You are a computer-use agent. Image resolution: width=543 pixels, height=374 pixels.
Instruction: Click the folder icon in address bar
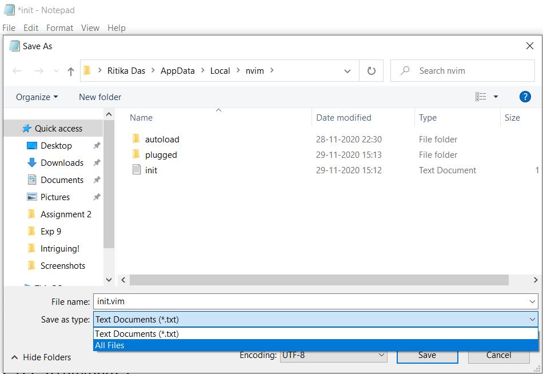[x=87, y=71]
